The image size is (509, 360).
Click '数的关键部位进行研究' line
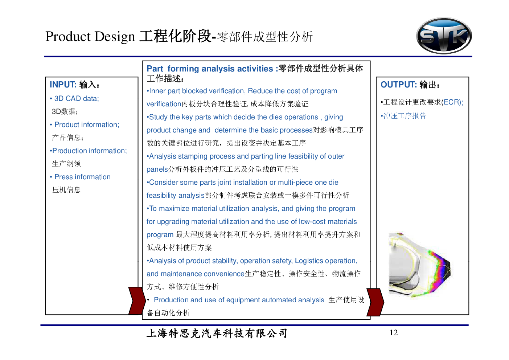click(226, 143)
